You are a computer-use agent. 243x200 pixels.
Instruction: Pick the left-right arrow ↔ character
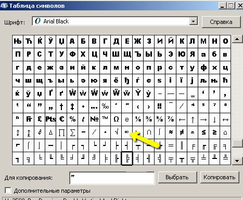[225, 119]
